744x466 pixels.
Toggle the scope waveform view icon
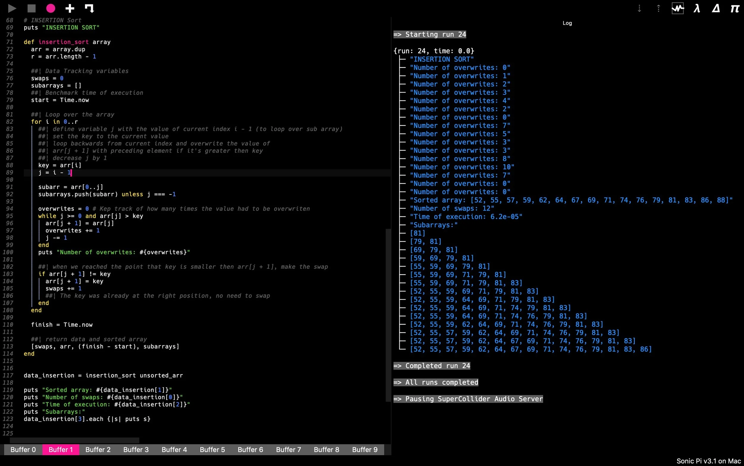[677, 8]
